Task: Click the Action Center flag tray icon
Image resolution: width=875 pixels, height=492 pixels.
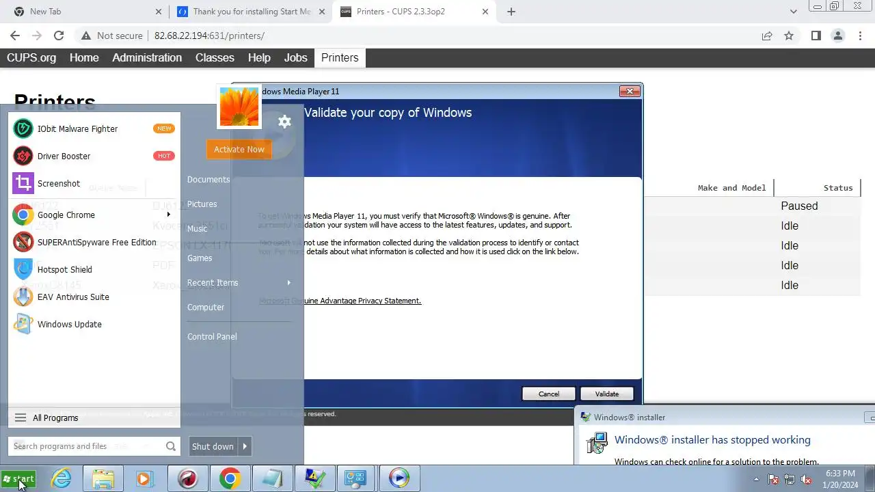Action: tap(773, 480)
